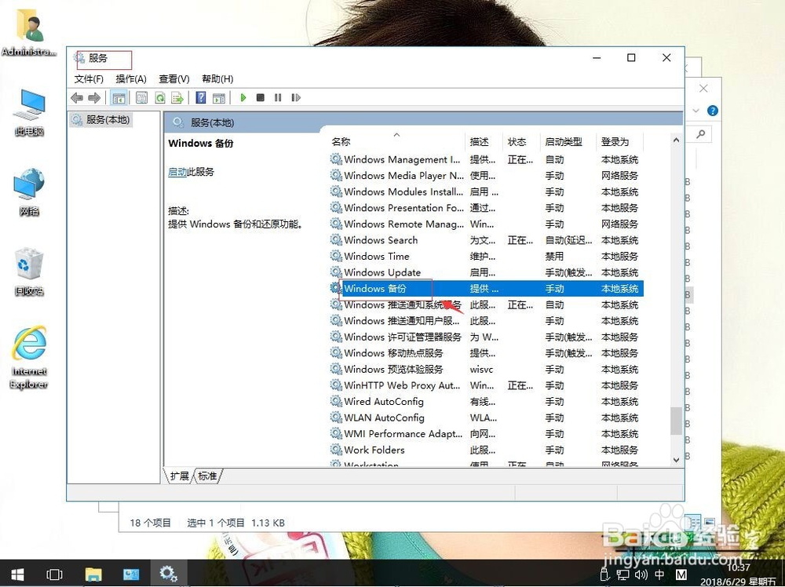Toggle the console tree visibility icon
This screenshot has width=785, height=587.
[x=119, y=97]
